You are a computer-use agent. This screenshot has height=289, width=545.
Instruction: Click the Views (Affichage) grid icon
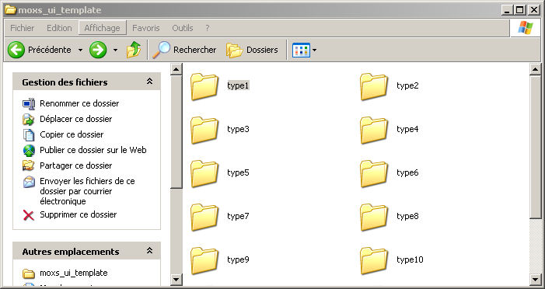click(301, 50)
